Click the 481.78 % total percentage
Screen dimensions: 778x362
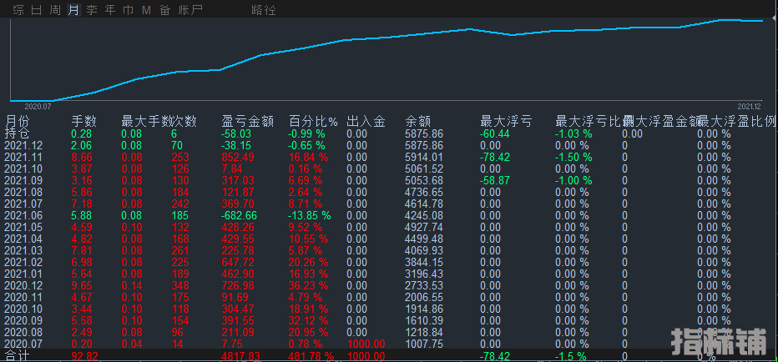click(x=311, y=355)
